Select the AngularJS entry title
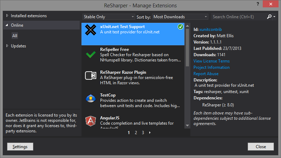281x158 pixels. pyautogui.click(x=110, y=118)
